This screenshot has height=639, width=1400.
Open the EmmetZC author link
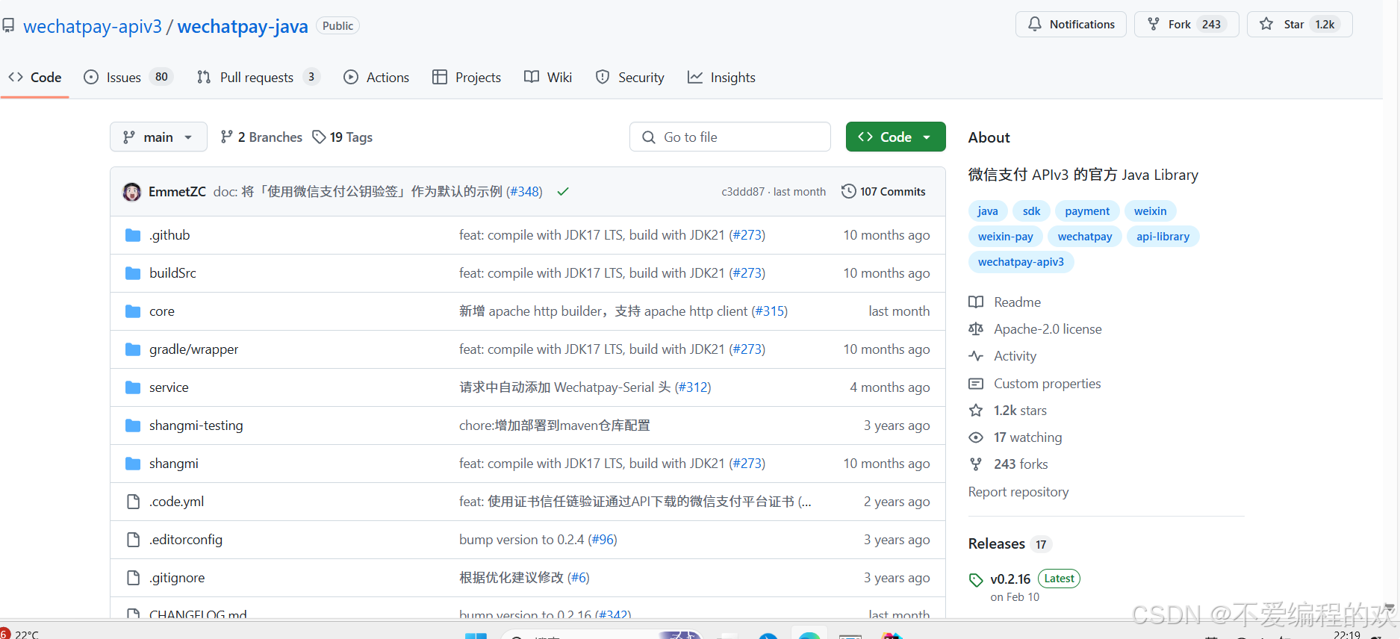point(177,192)
